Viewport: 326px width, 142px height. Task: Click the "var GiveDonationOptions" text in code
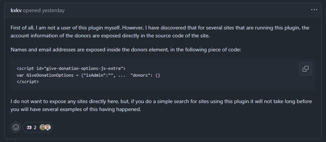pyautogui.click(x=45, y=75)
